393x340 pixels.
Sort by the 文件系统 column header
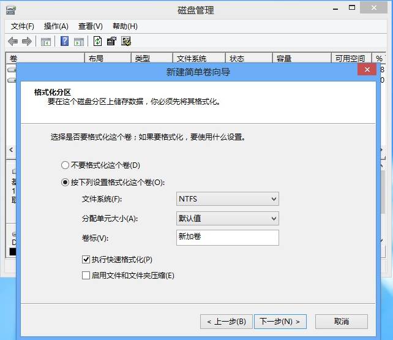(x=200, y=58)
